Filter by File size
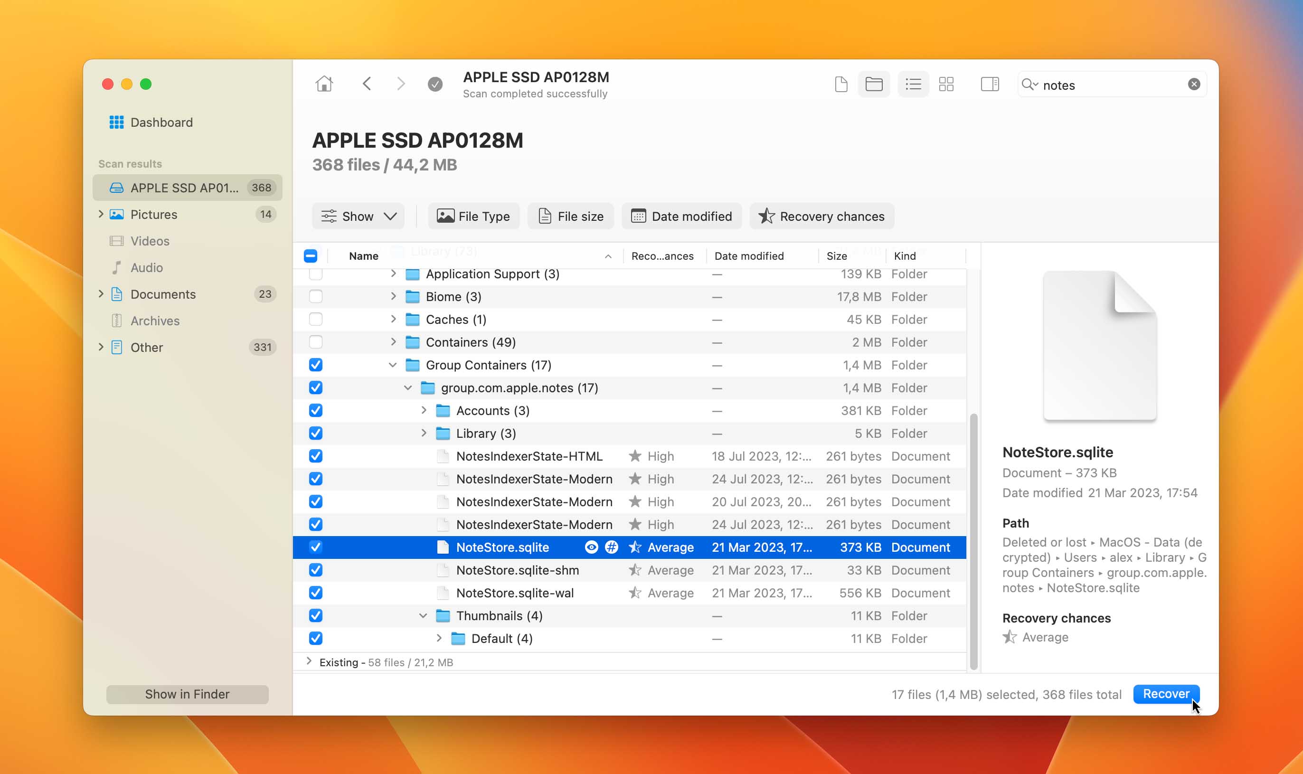This screenshot has width=1303, height=774. (x=570, y=217)
